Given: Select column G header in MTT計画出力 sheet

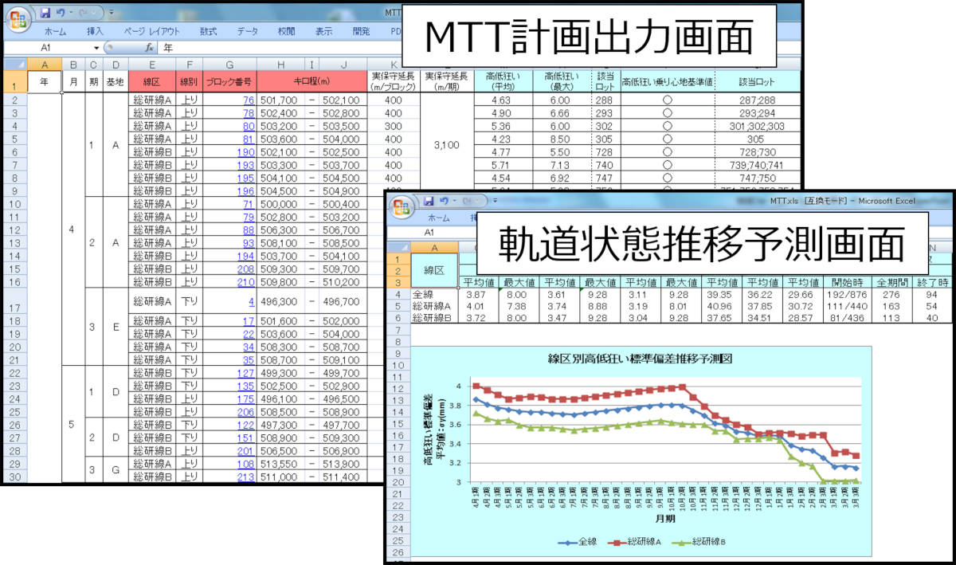Looking at the screenshot, I should tap(229, 65).
